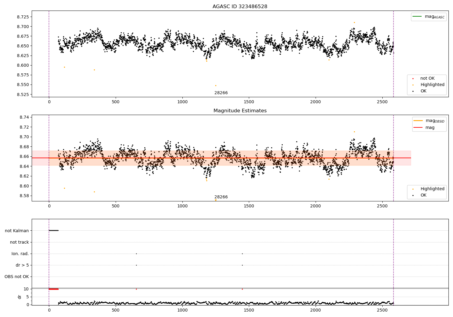Click "not OK" in the top plot legend
453x317 pixels.
(x=427, y=78)
